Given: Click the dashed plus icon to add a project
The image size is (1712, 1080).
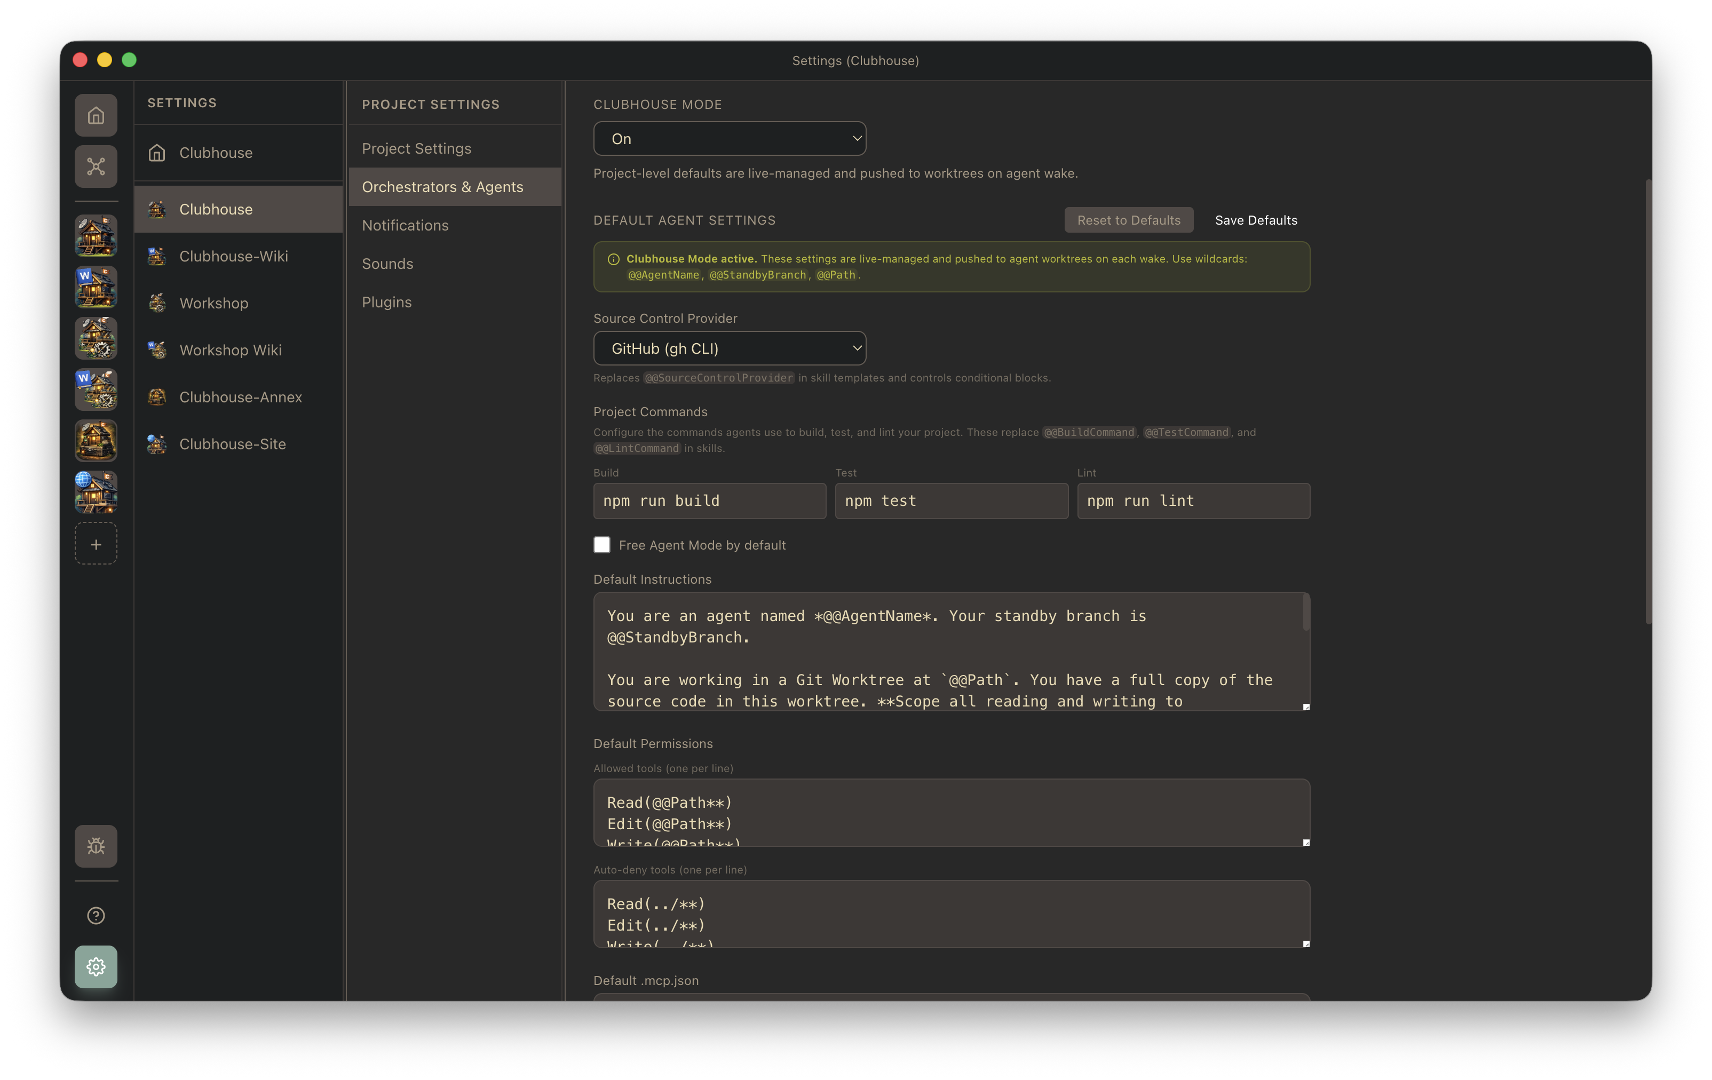Looking at the screenshot, I should tap(96, 543).
